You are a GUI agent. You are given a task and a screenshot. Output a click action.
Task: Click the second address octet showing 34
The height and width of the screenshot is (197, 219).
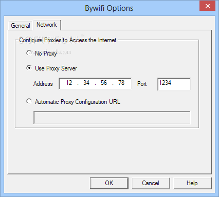86,83
